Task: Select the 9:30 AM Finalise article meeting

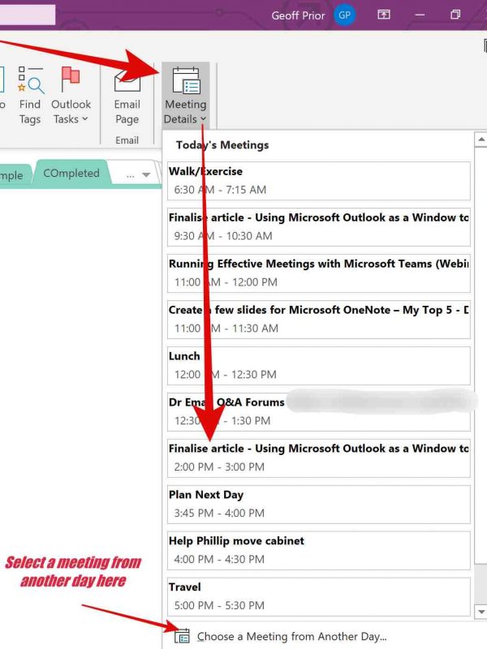Action: (x=319, y=227)
